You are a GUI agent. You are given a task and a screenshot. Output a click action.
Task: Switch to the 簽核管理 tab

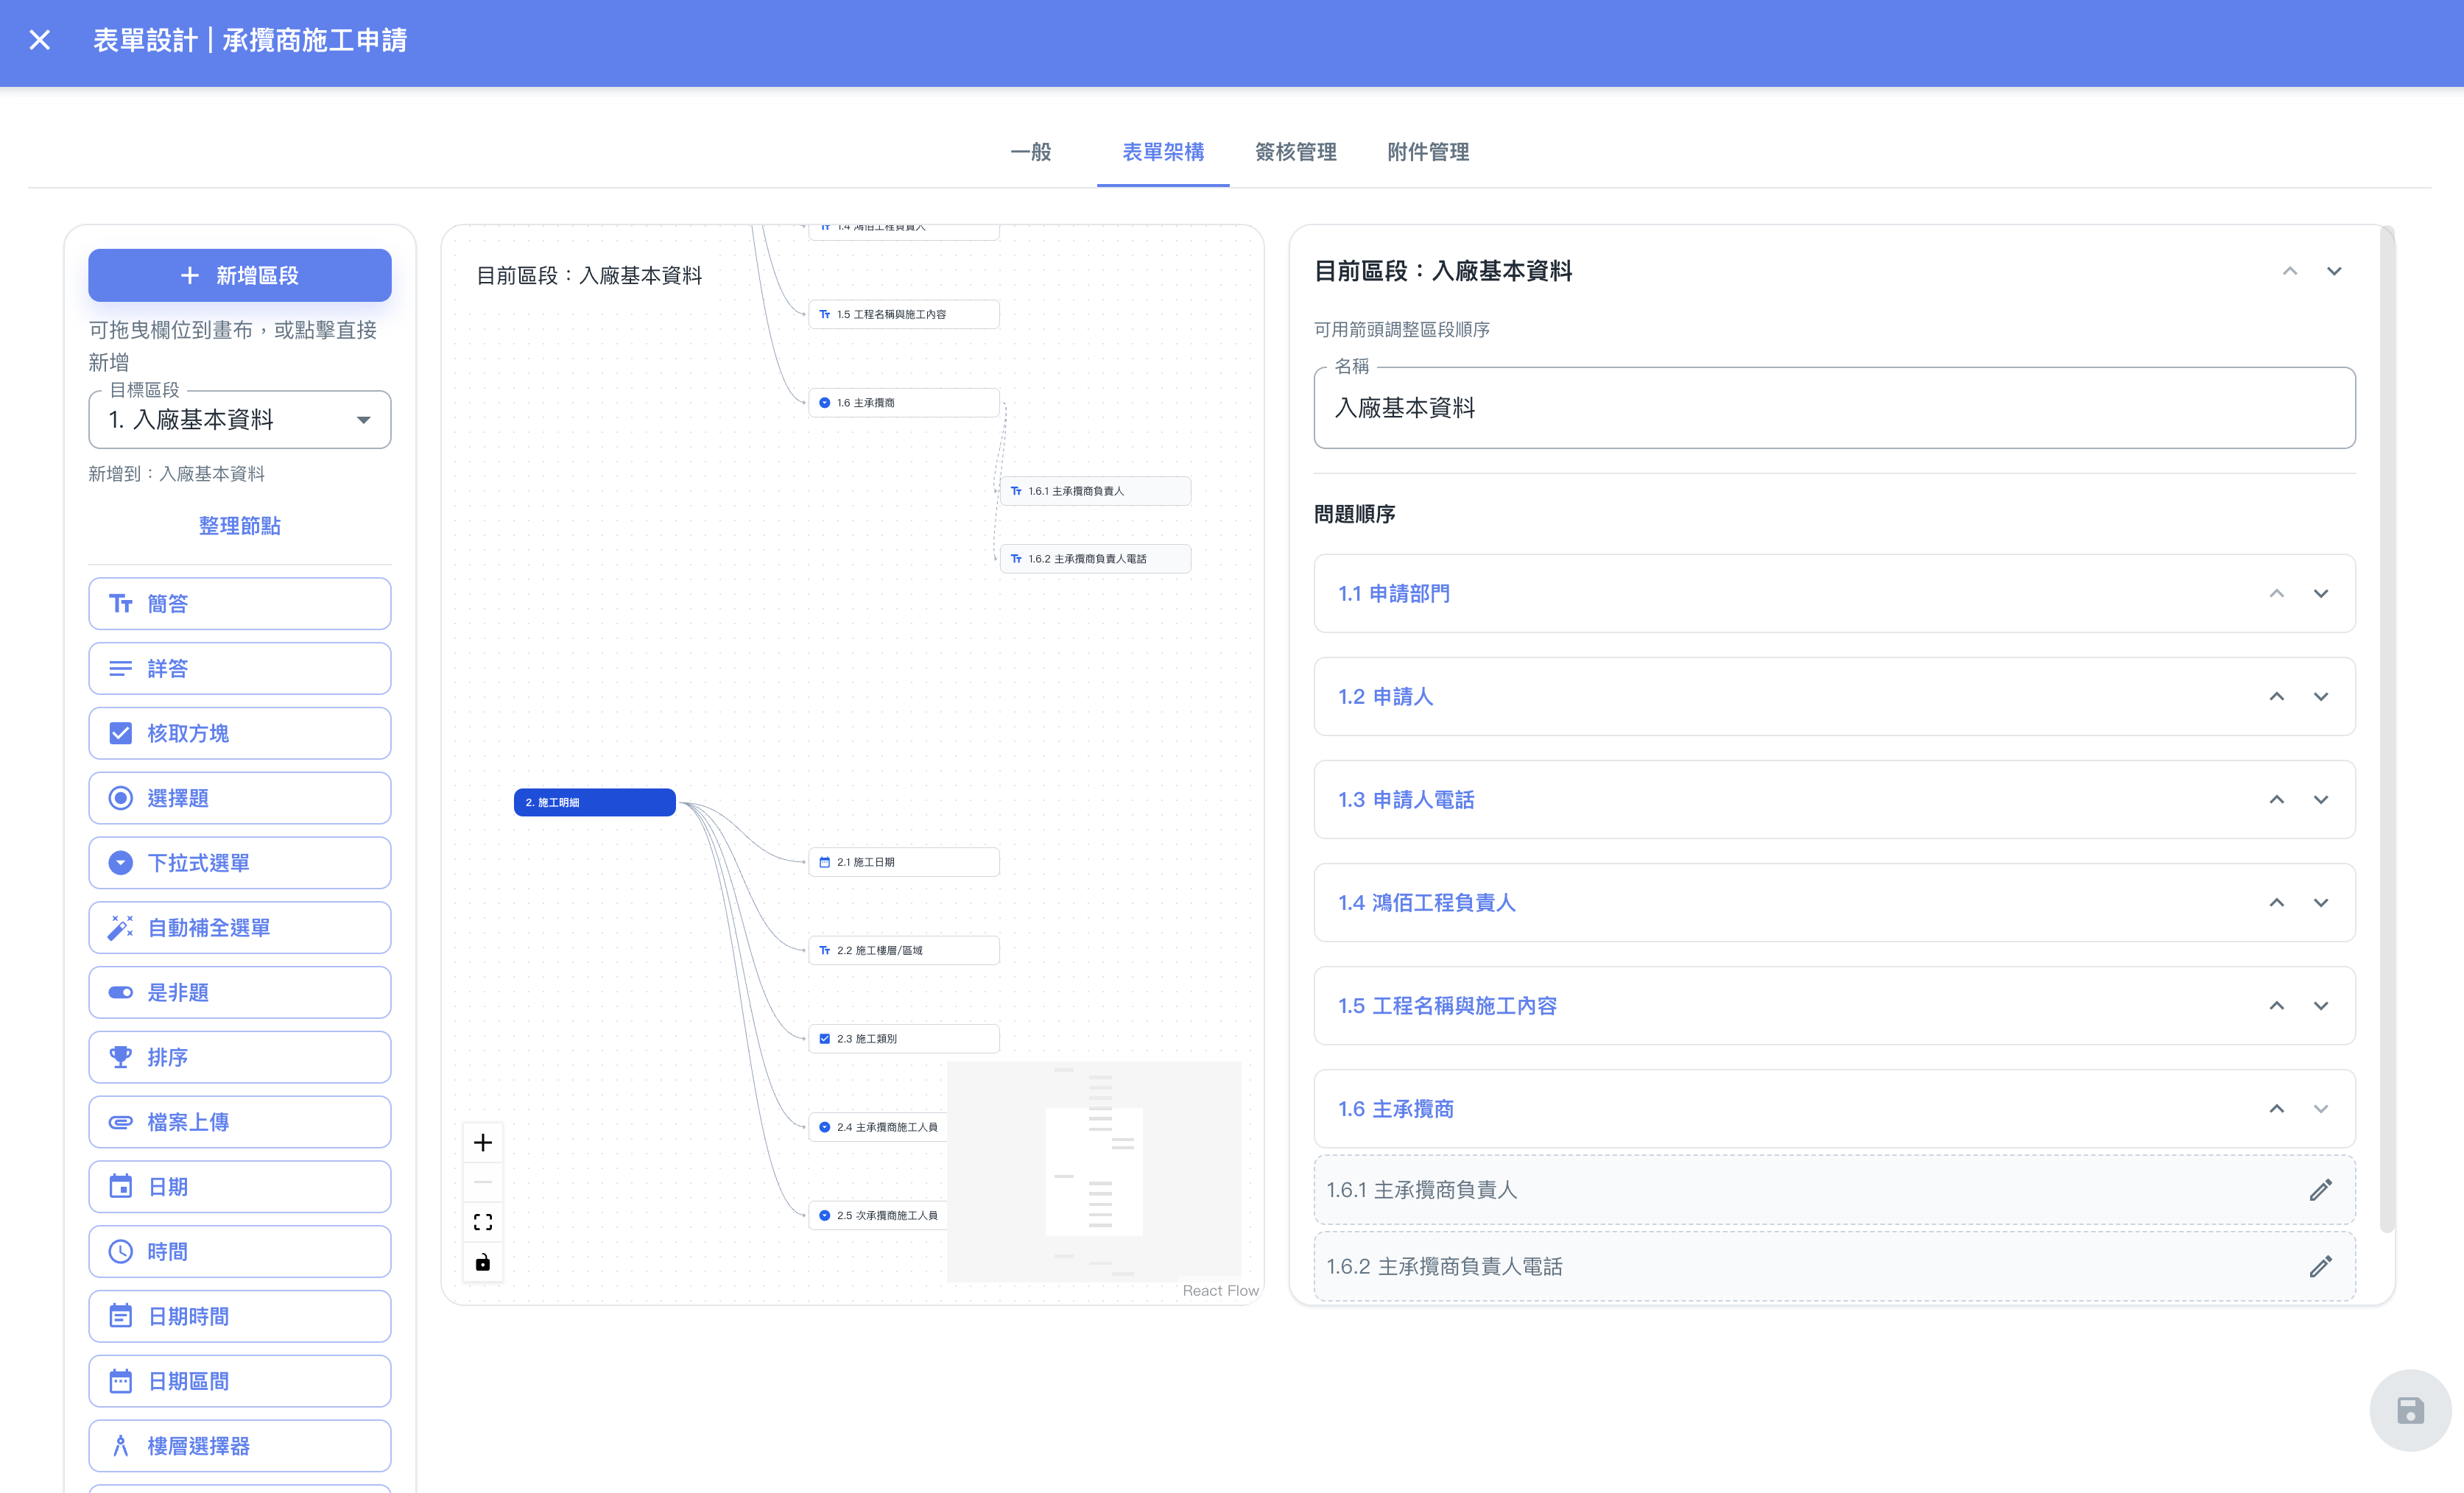1295,152
